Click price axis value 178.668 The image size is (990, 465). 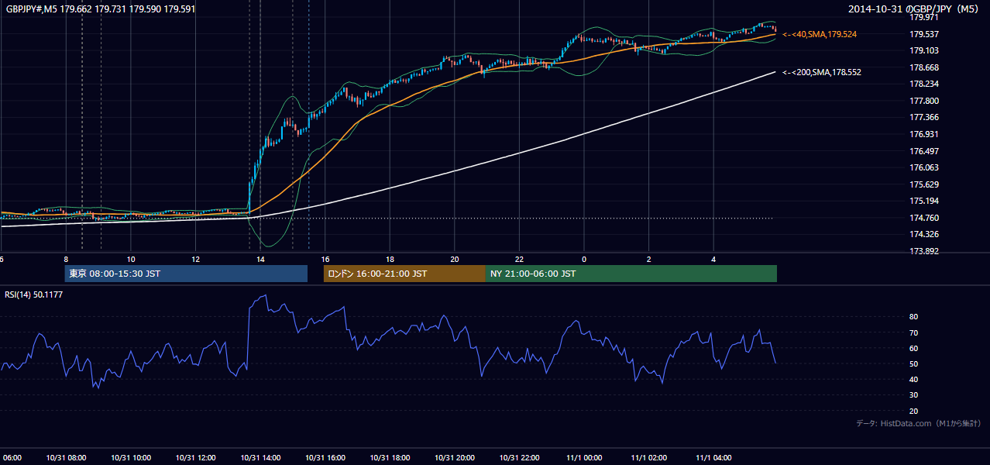tap(925, 67)
